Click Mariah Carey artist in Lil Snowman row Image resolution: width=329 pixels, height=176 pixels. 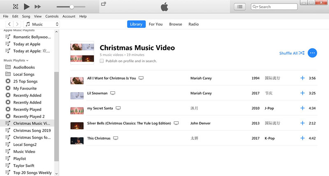click(x=201, y=93)
